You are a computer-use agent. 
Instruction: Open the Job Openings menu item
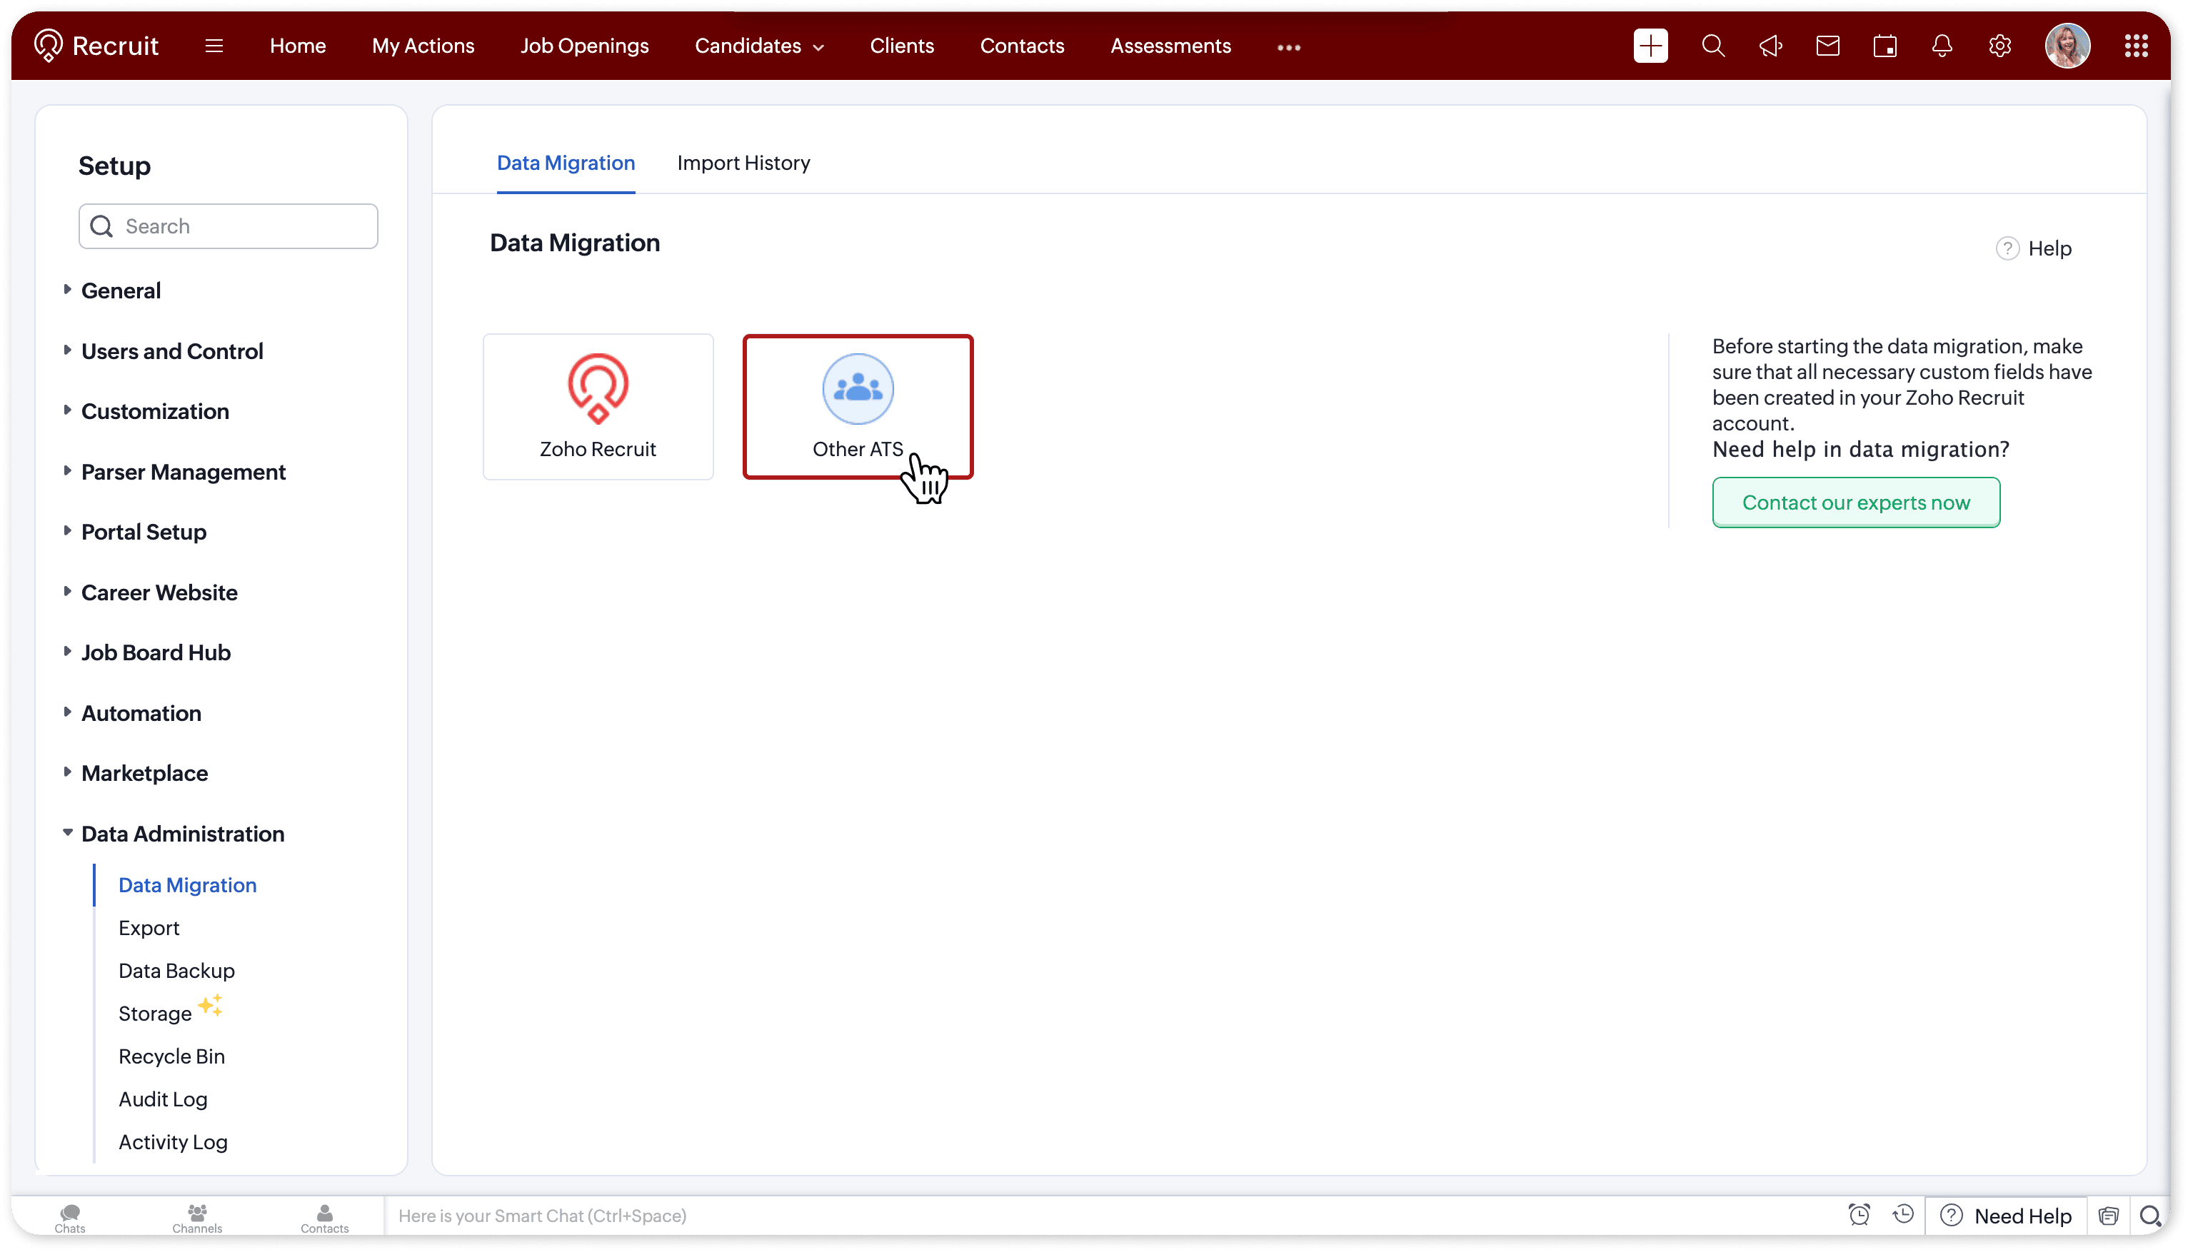(x=584, y=46)
